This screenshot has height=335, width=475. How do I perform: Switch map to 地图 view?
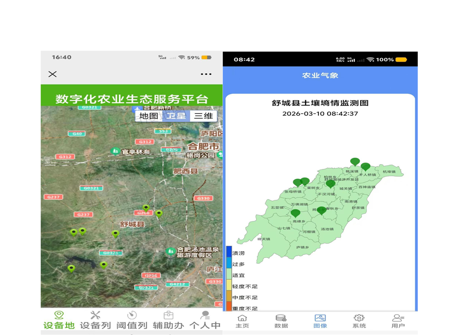[149, 116]
